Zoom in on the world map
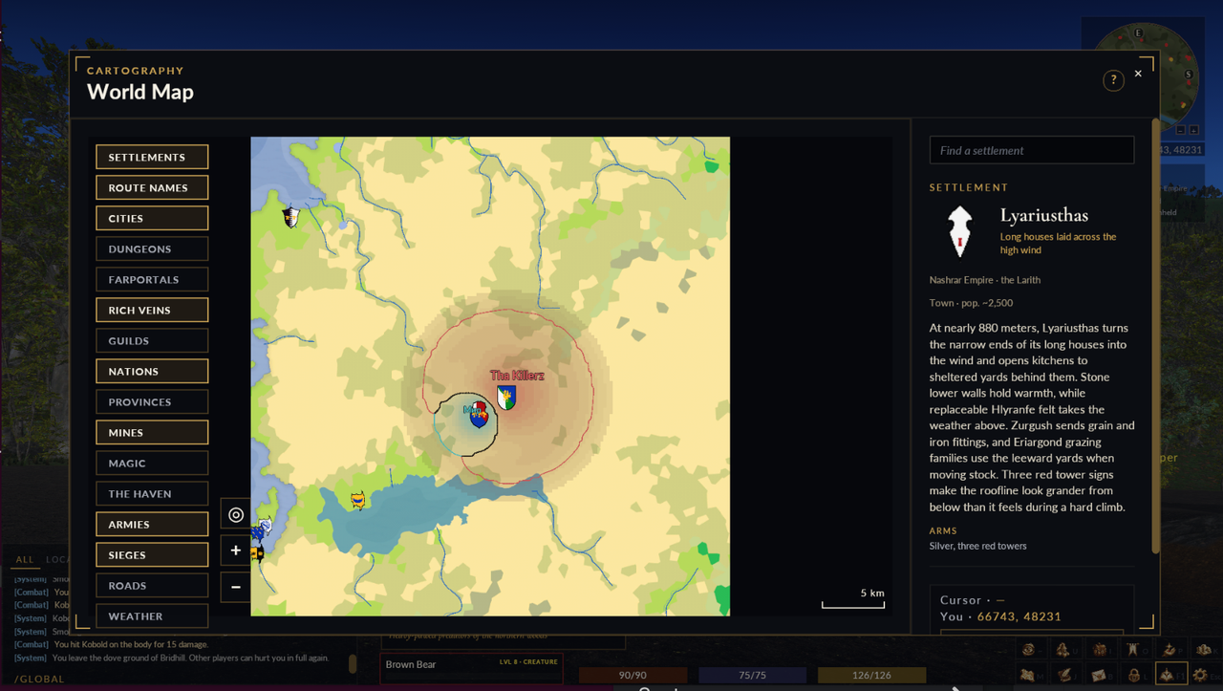 [236, 551]
